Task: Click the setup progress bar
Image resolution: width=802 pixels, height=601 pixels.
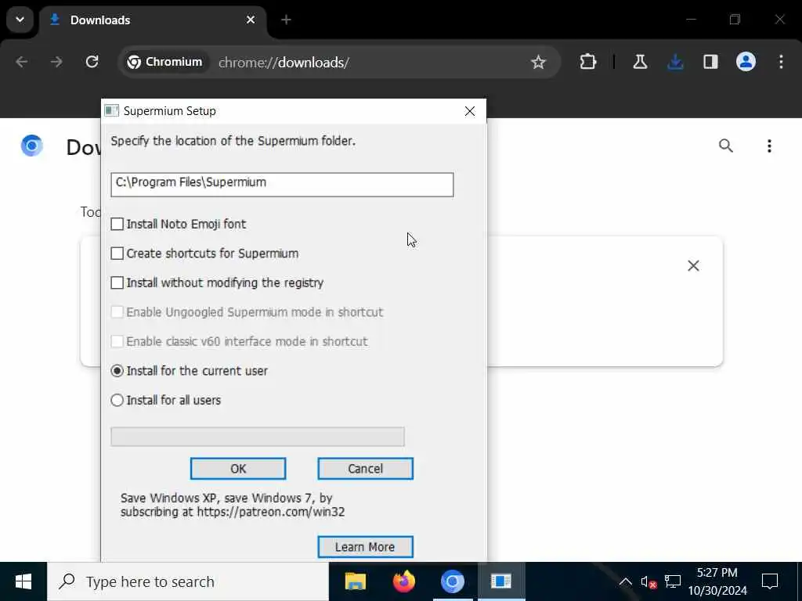Action: point(257,437)
